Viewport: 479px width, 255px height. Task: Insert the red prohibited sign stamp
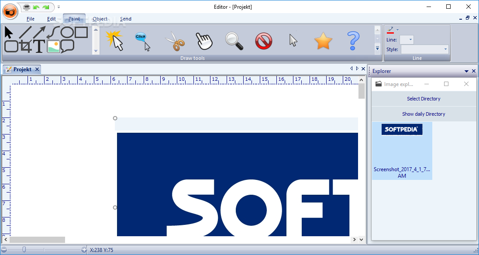point(264,41)
